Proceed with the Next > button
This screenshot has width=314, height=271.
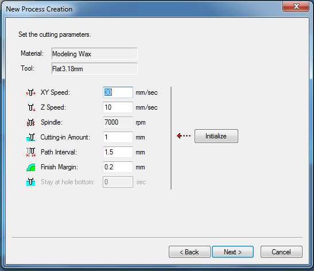tap(232, 252)
